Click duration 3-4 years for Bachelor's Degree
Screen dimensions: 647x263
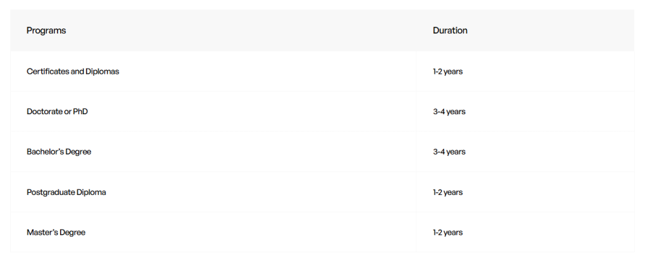tap(449, 152)
